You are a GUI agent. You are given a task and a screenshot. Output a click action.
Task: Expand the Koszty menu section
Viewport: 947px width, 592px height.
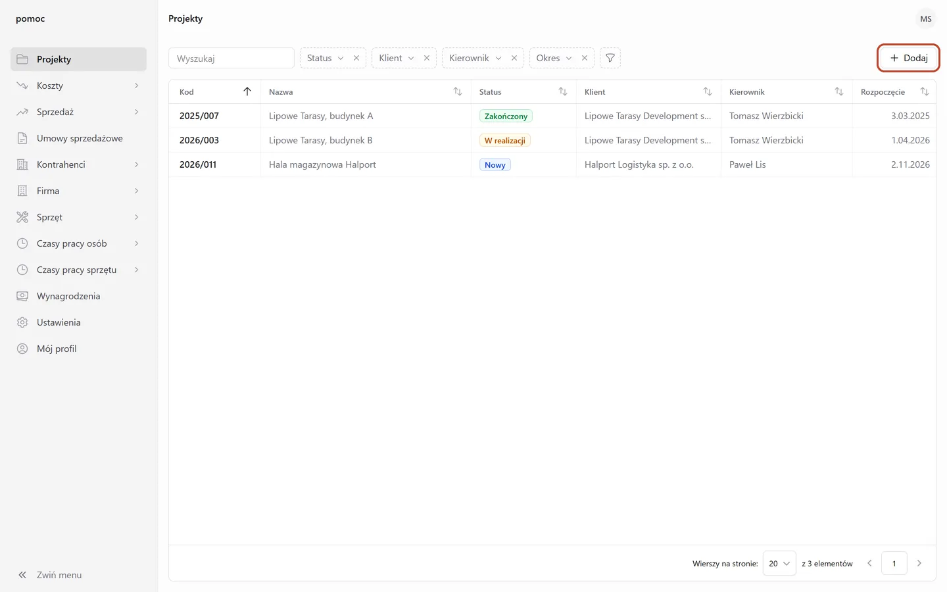click(x=78, y=86)
